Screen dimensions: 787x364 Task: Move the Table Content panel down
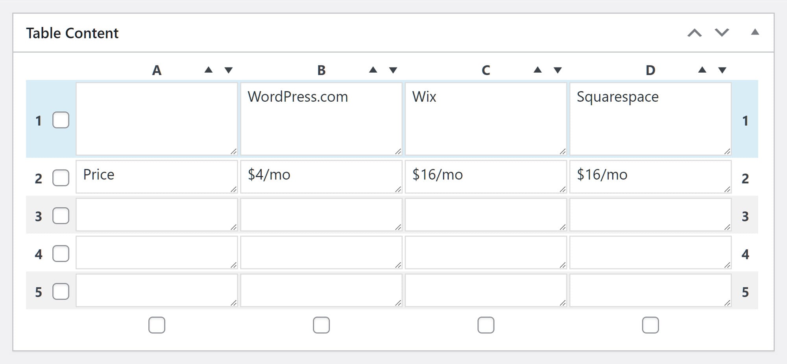(x=721, y=33)
